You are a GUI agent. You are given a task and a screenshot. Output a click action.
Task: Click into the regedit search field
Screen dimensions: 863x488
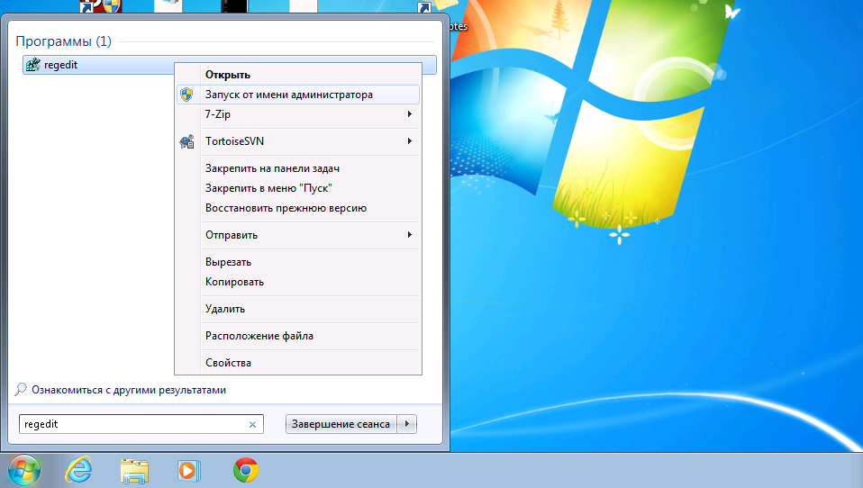click(141, 424)
